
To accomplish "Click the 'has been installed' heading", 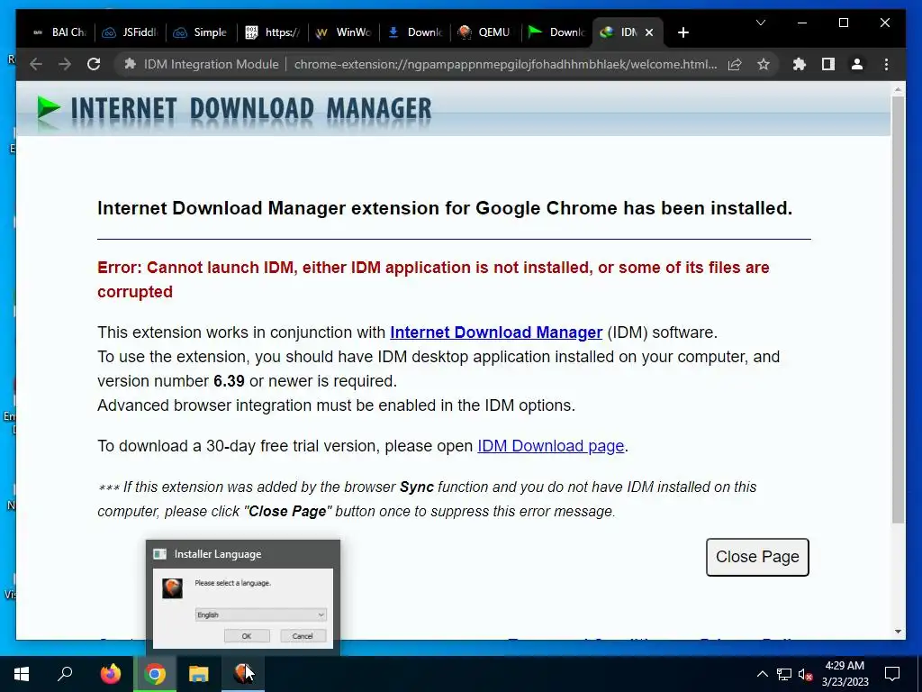I will [445, 208].
